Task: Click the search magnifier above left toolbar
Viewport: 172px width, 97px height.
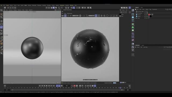Action: tap(1, 10)
